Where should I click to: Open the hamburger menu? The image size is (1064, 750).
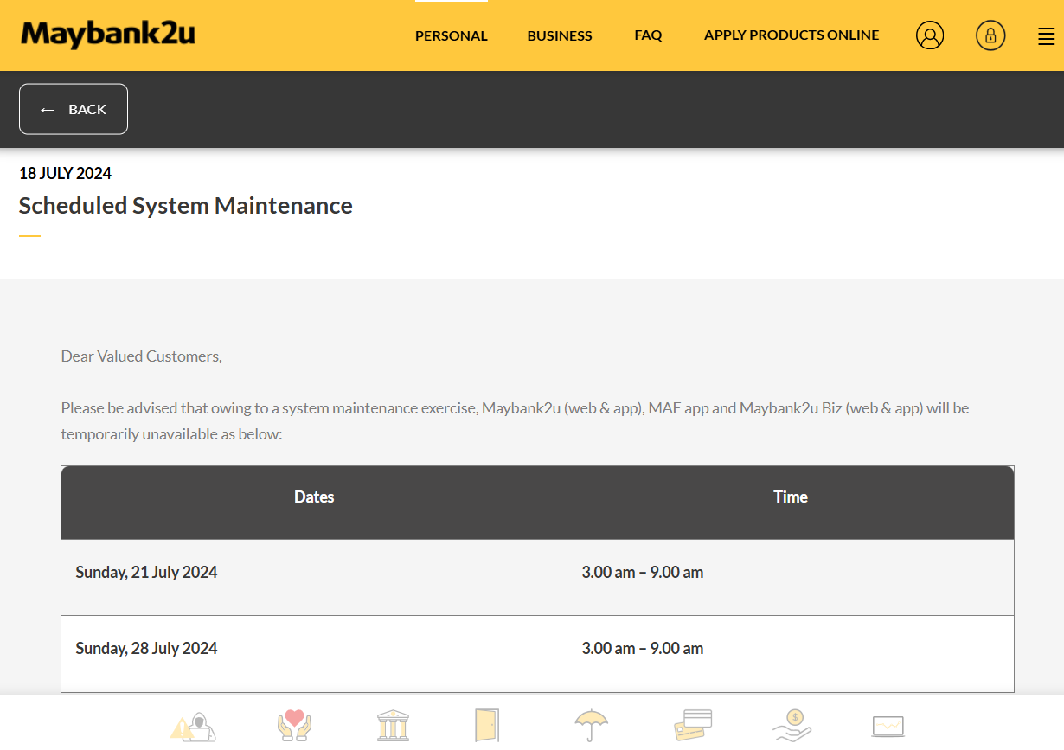coord(1046,36)
